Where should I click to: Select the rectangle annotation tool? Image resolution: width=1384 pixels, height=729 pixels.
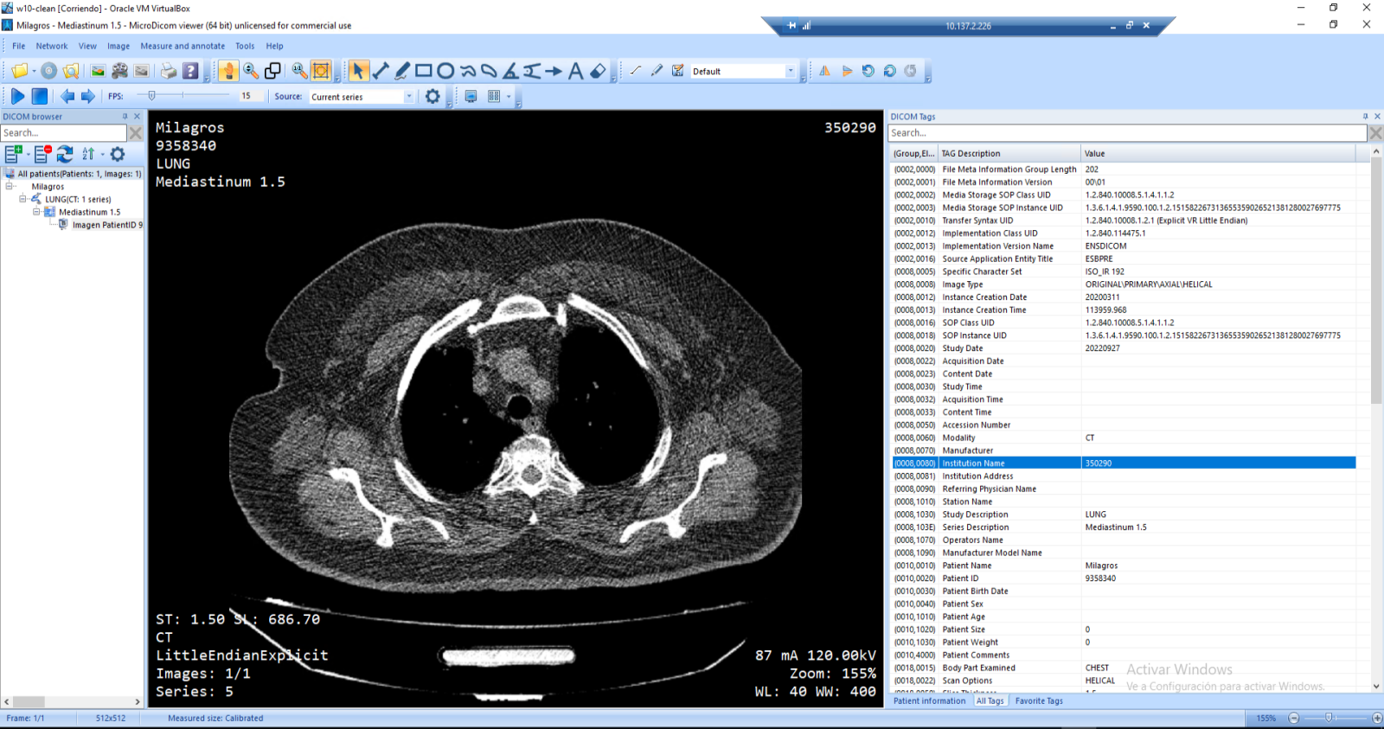coord(424,71)
